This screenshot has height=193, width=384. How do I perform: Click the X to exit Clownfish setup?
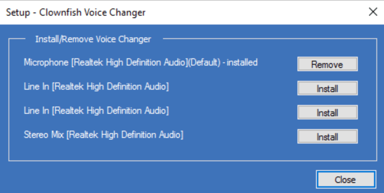[373, 12]
